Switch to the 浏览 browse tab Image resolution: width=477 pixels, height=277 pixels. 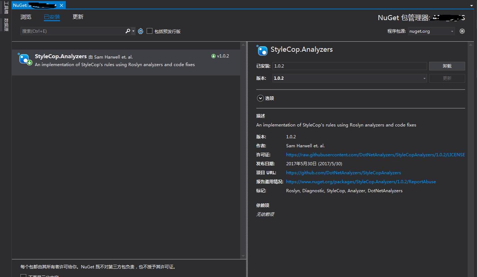(x=26, y=17)
